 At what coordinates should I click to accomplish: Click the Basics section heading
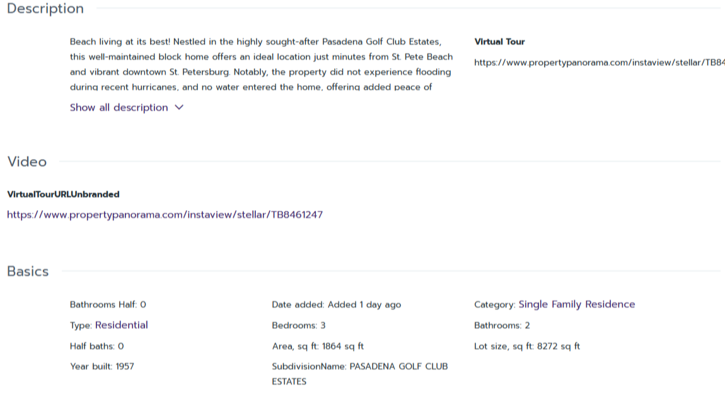click(28, 271)
